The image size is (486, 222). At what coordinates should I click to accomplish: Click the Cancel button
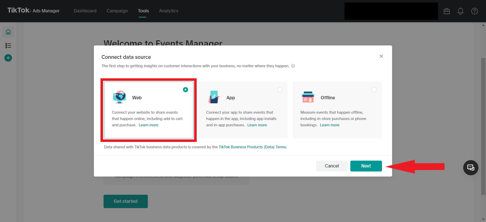332,166
